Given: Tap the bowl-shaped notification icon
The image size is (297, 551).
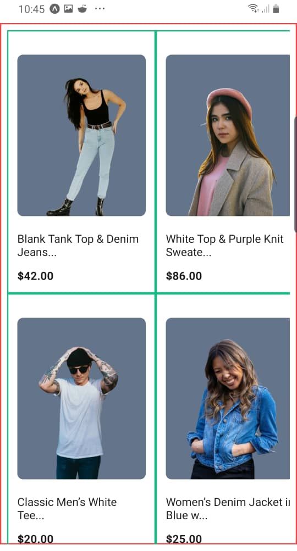Looking at the screenshot, I should click(82, 9).
